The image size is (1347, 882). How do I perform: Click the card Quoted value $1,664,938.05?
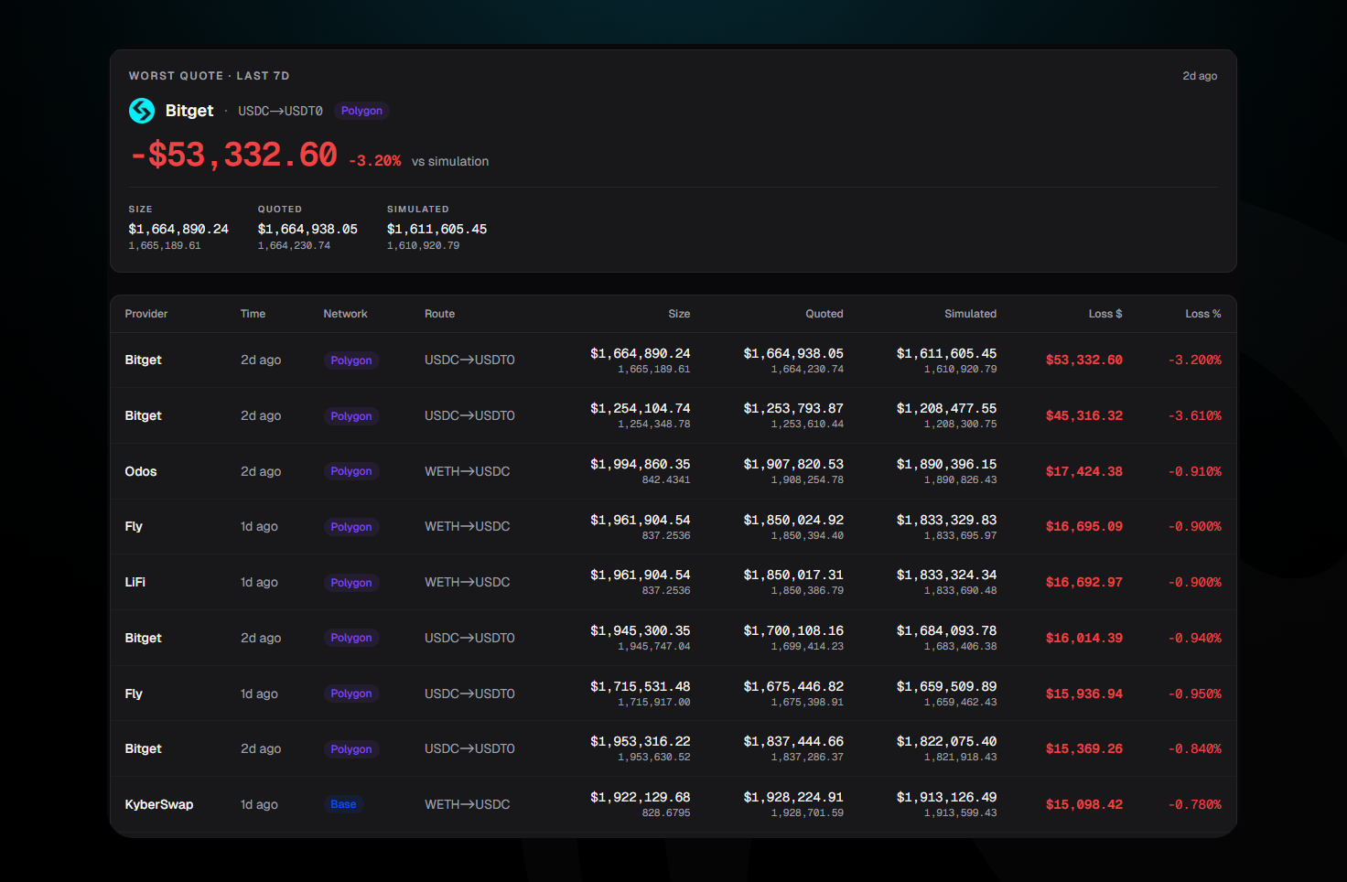[307, 229]
